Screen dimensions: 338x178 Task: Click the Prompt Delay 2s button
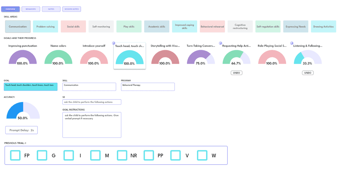point(21,130)
